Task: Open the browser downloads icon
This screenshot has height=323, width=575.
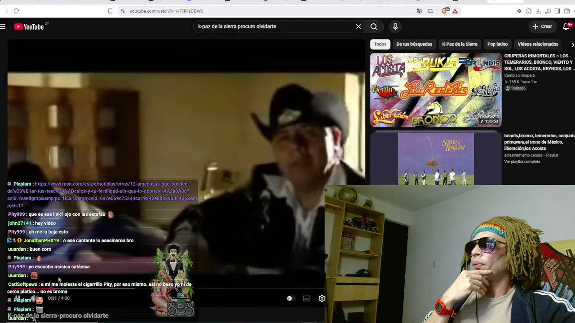Action: click(x=538, y=11)
